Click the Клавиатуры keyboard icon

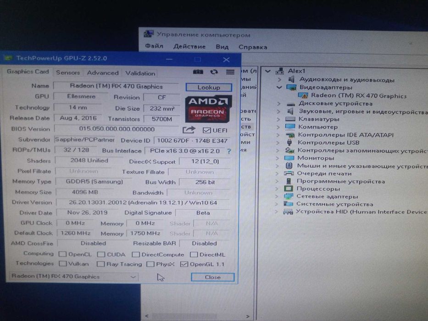coord(290,119)
